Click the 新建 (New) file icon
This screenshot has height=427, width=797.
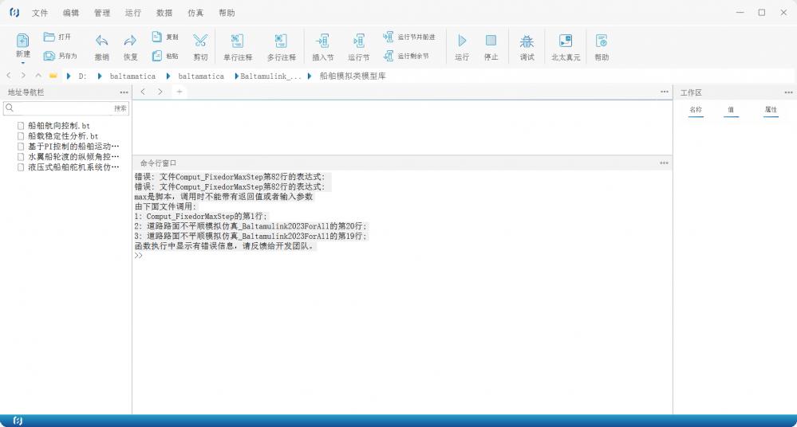(x=23, y=41)
